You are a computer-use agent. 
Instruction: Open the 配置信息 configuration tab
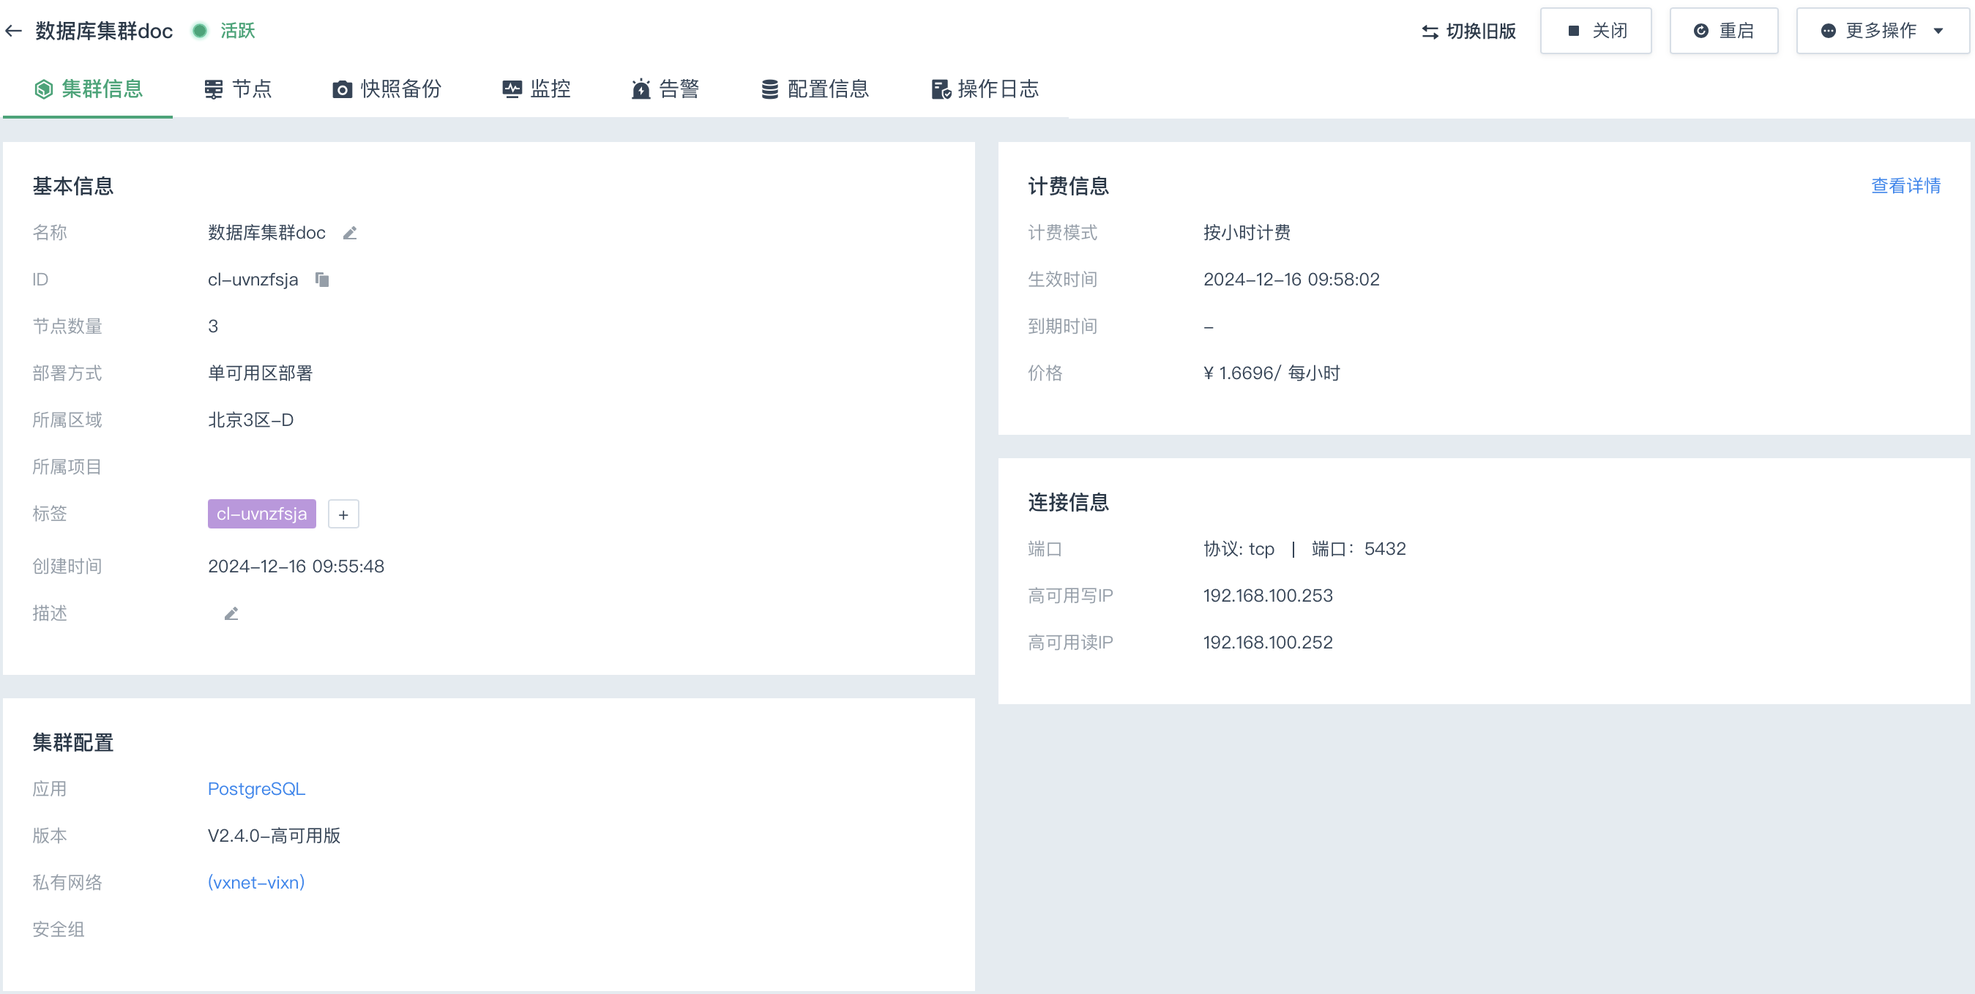814,89
